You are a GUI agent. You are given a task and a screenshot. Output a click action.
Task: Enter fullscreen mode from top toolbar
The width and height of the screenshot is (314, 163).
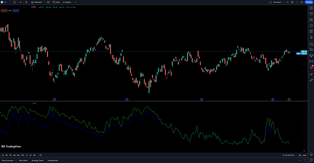coord(297,2)
